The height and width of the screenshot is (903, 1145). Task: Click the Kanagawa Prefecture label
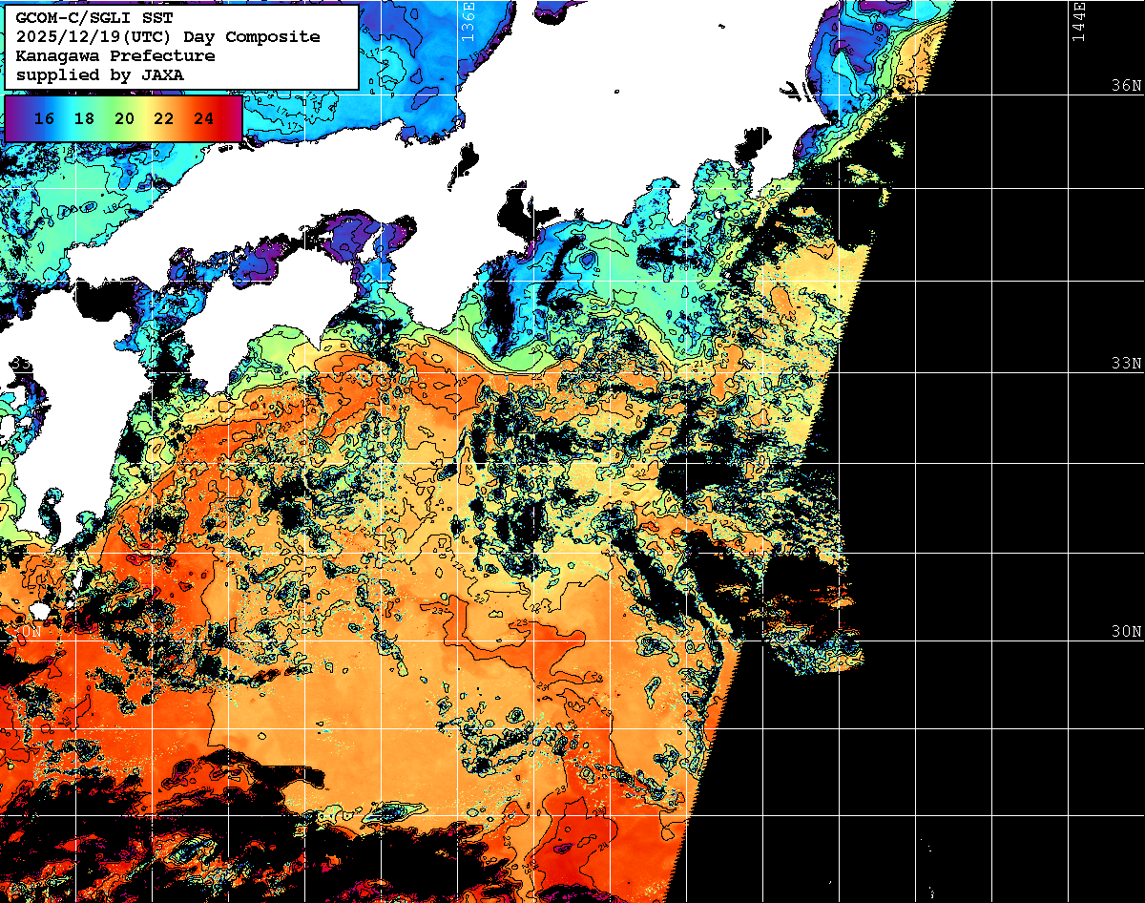tap(115, 55)
